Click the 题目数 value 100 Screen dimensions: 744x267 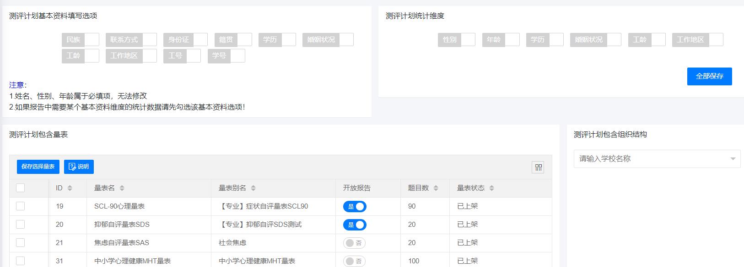tap(414, 261)
